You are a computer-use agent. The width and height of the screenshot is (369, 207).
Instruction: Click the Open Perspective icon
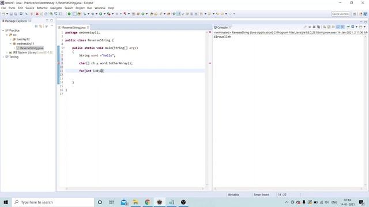tap(355, 14)
